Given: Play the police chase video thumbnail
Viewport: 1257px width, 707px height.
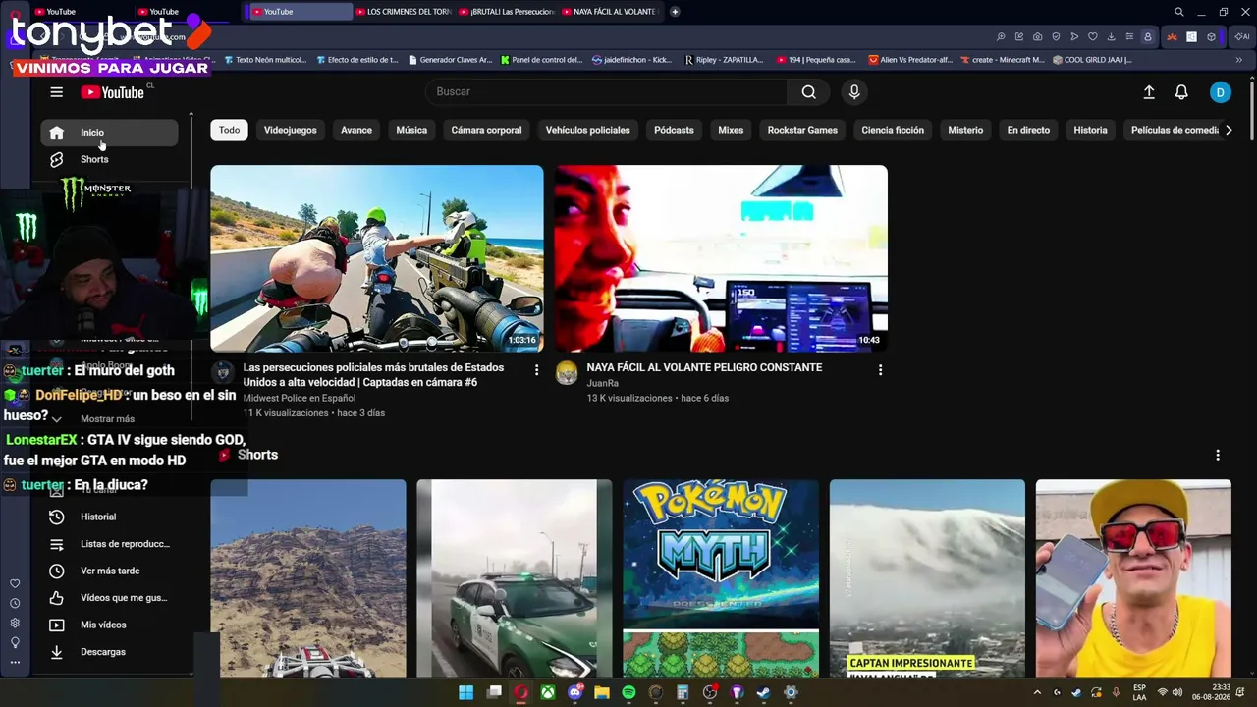Looking at the screenshot, I should 377,258.
